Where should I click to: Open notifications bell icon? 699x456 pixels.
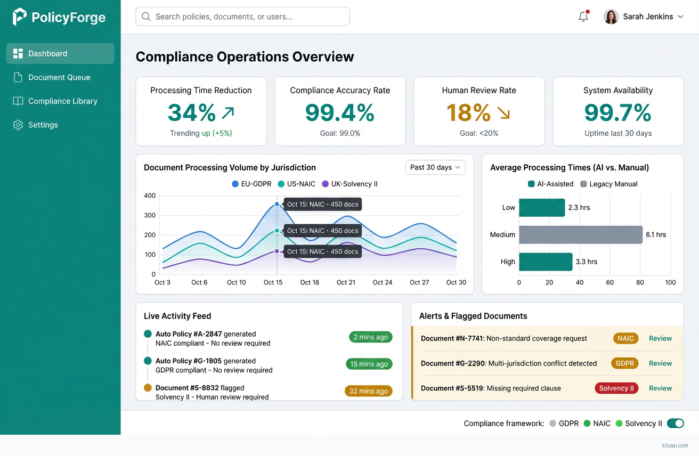click(x=583, y=17)
